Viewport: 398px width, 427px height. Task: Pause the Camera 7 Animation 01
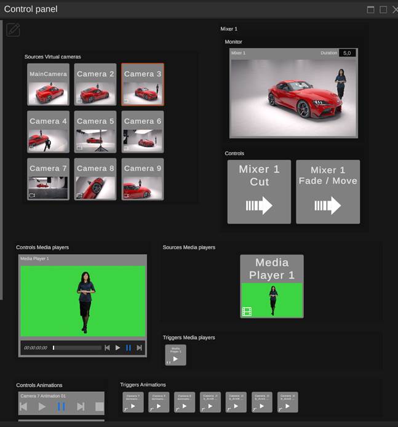pos(61,407)
